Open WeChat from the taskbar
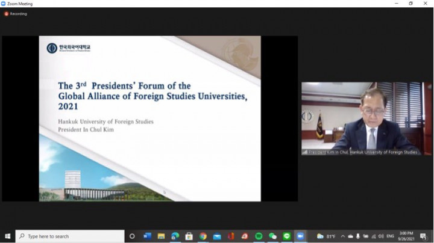The width and height of the screenshot is (434, 243). (x=272, y=236)
